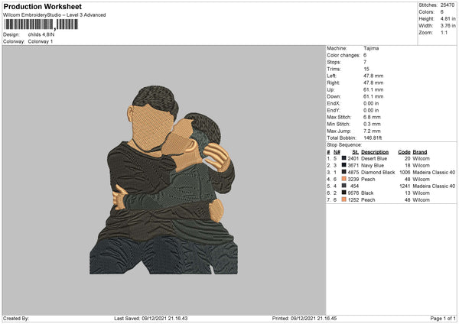This screenshot has width=459, height=324.
Task: Click the Width value 3.76 in
Action: click(448, 26)
